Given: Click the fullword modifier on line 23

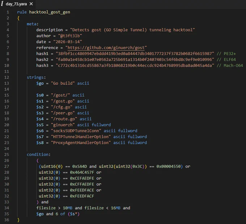Looking at the screenshot, I should 137,143.
